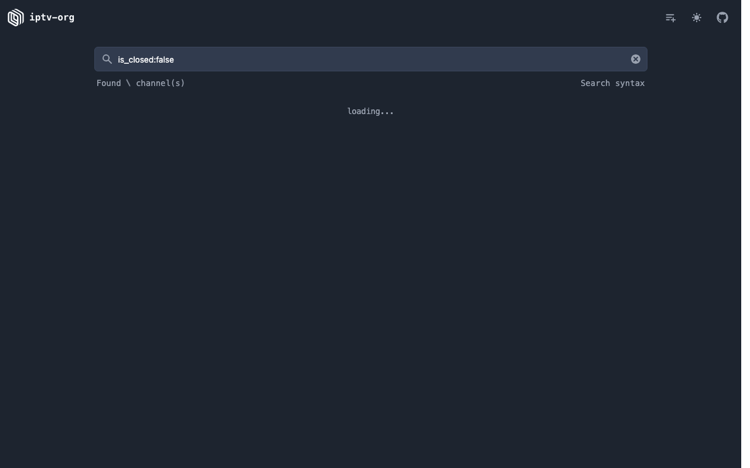Open the create playlist icon

tap(671, 18)
